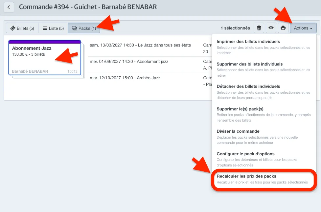Choose Détacher des billets individuels
This screenshot has height=212, width=321.
pyautogui.click(x=264, y=92)
